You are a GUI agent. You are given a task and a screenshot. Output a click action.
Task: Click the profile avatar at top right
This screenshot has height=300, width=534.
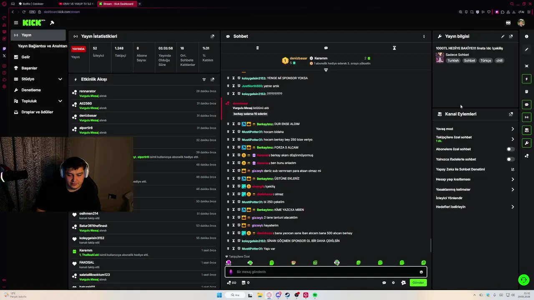coord(521,23)
